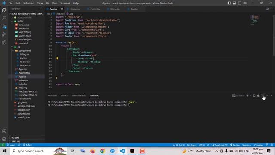Open the DEBUG CONSOLE panel tab

pos(79,96)
